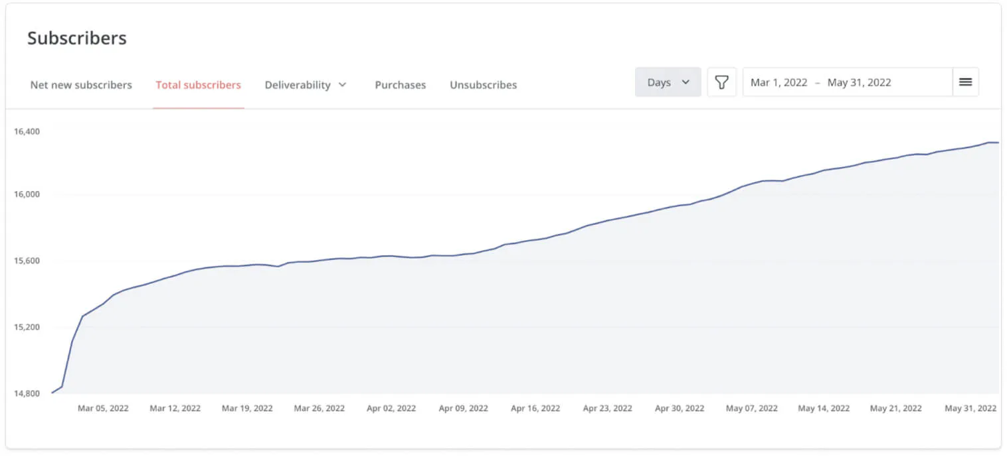Click the Mar 05, 2022 axis label
Image resolution: width=1007 pixels, height=457 pixels.
pos(103,409)
